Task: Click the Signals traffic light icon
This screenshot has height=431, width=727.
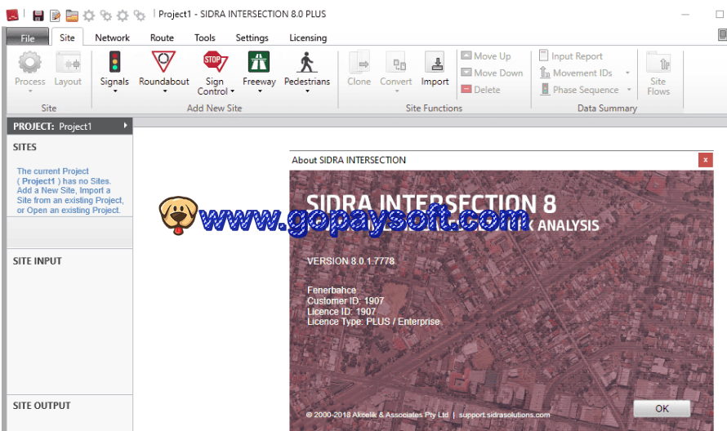Action: (114, 62)
